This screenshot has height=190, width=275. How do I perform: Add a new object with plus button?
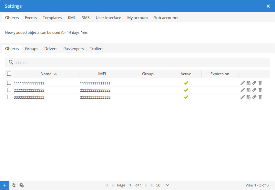(5, 185)
